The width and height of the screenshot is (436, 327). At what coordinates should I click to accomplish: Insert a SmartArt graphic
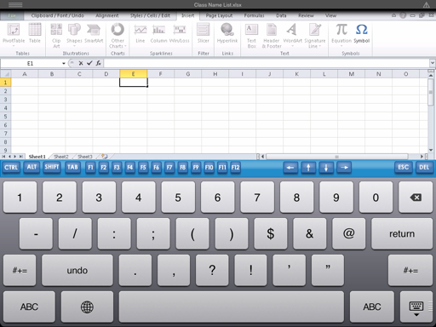click(94, 33)
